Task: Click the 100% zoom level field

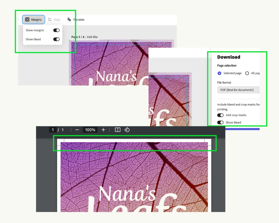Action: (90, 130)
